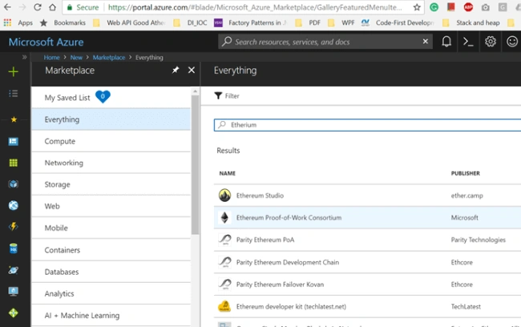Click Parity Ethereum Failover Kovan logo icon
The height and width of the screenshot is (327, 521).
(x=225, y=285)
